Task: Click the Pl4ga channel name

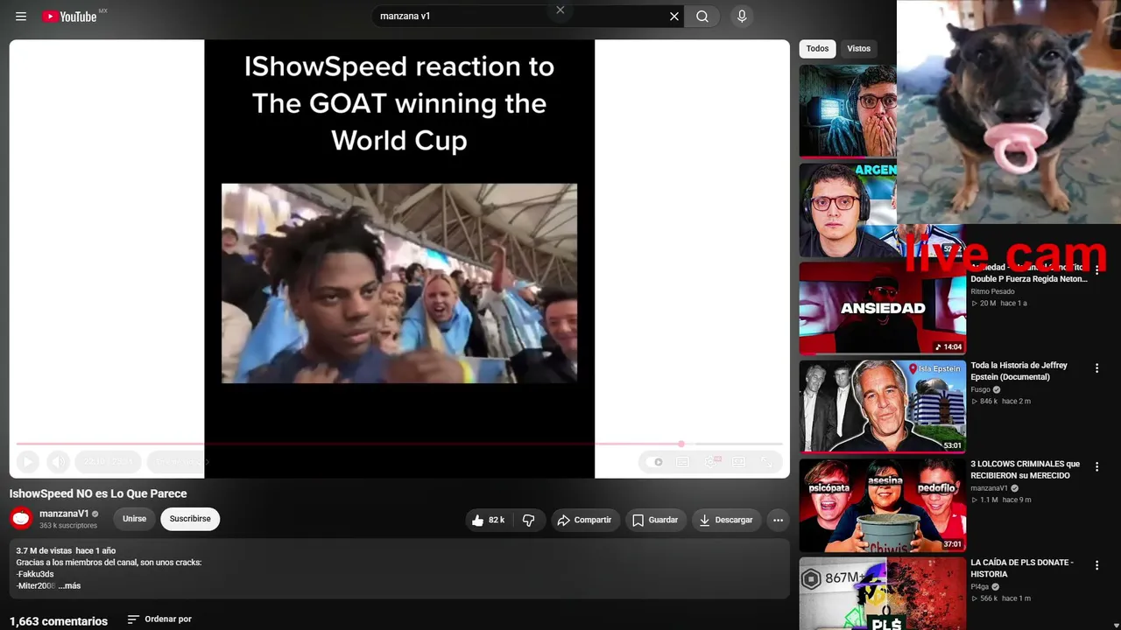Action: click(980, 586)
